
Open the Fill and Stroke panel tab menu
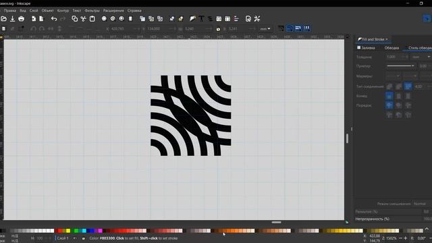coord(387,39)
